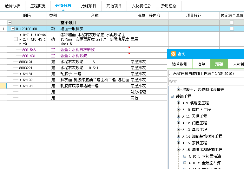The width and height of the screenshot is (244, 169).
Task: Click the 搜索 input field
Action: tap(206, 81)
